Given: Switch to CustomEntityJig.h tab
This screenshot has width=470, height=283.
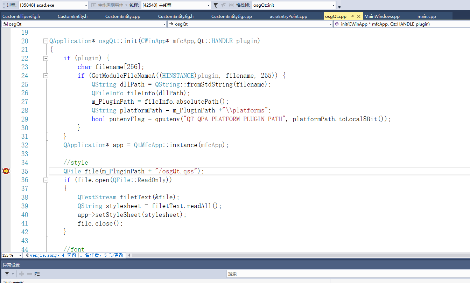Looking at the screenshot, I should [x=176, y=16].
